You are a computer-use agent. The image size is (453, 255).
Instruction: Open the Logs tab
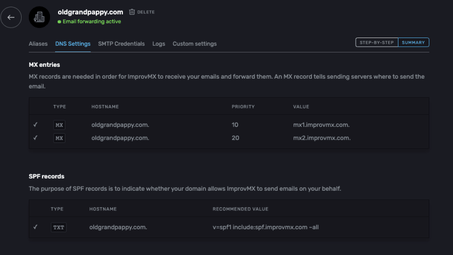click(x=159, y=44)
